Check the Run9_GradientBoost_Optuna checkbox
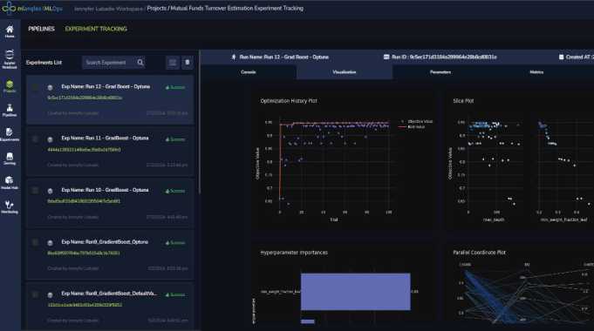This screenshot has height=331, width=594. coord(35,242)
